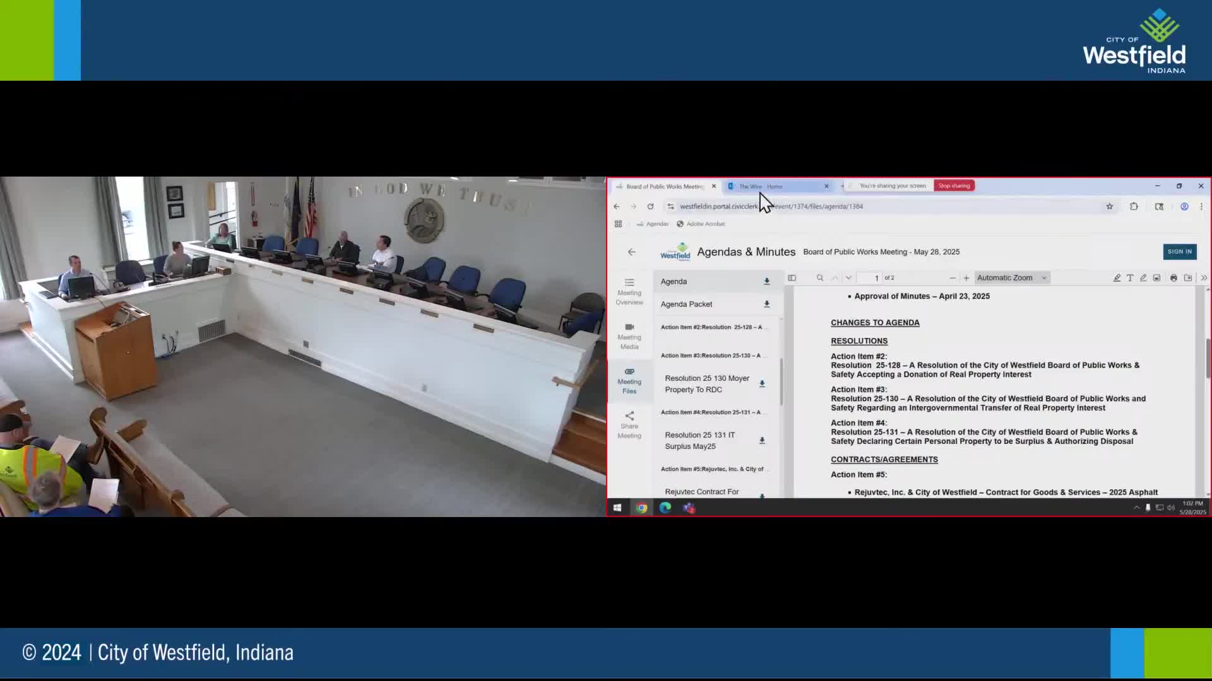The height and width of the screenshot is (681, 1212).
Task: Download the Agenda file
Action: (x=766, y=282)
